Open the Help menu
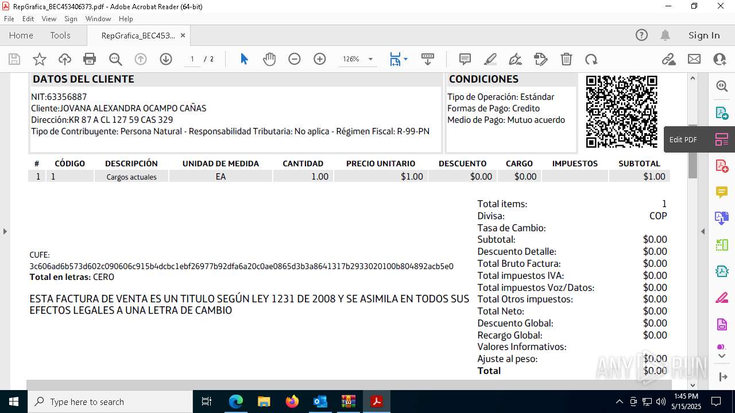The height and width of the screenshot is (413, 735). click(x=126, y=19)
